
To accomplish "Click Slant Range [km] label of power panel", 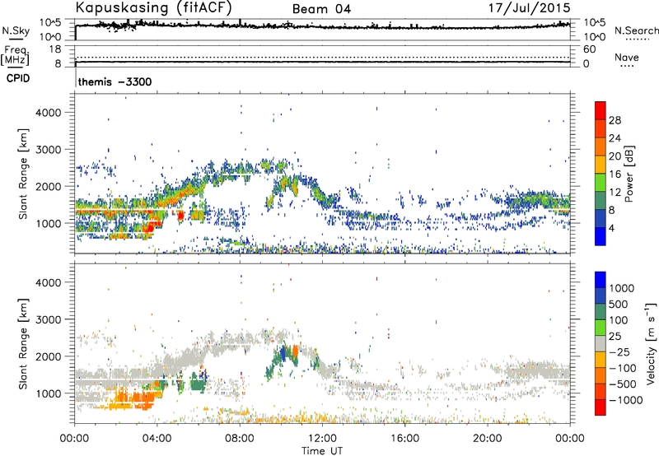I will (23, 174).
